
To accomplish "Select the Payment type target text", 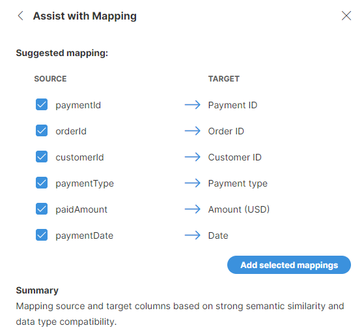I will click(x=238, y=184).
